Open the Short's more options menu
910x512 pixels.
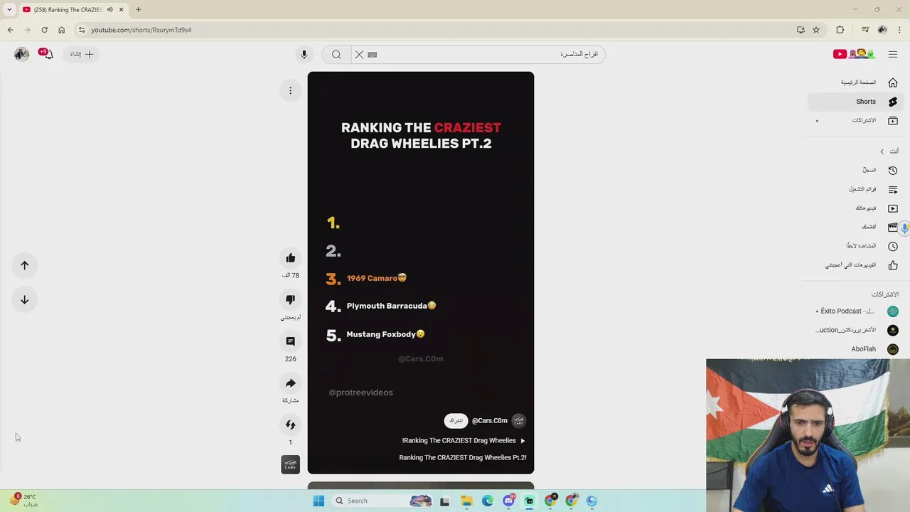point(290,90)
